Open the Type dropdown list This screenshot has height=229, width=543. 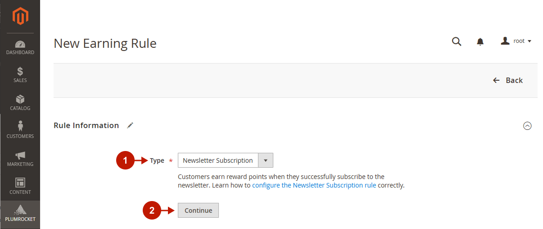tap(225, 160)
